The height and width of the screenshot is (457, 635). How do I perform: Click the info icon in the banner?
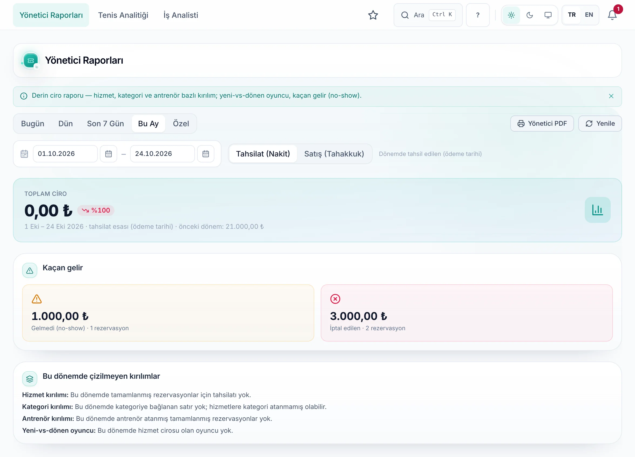click(24, 96)
